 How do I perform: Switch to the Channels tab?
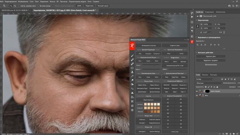(205, 75)
